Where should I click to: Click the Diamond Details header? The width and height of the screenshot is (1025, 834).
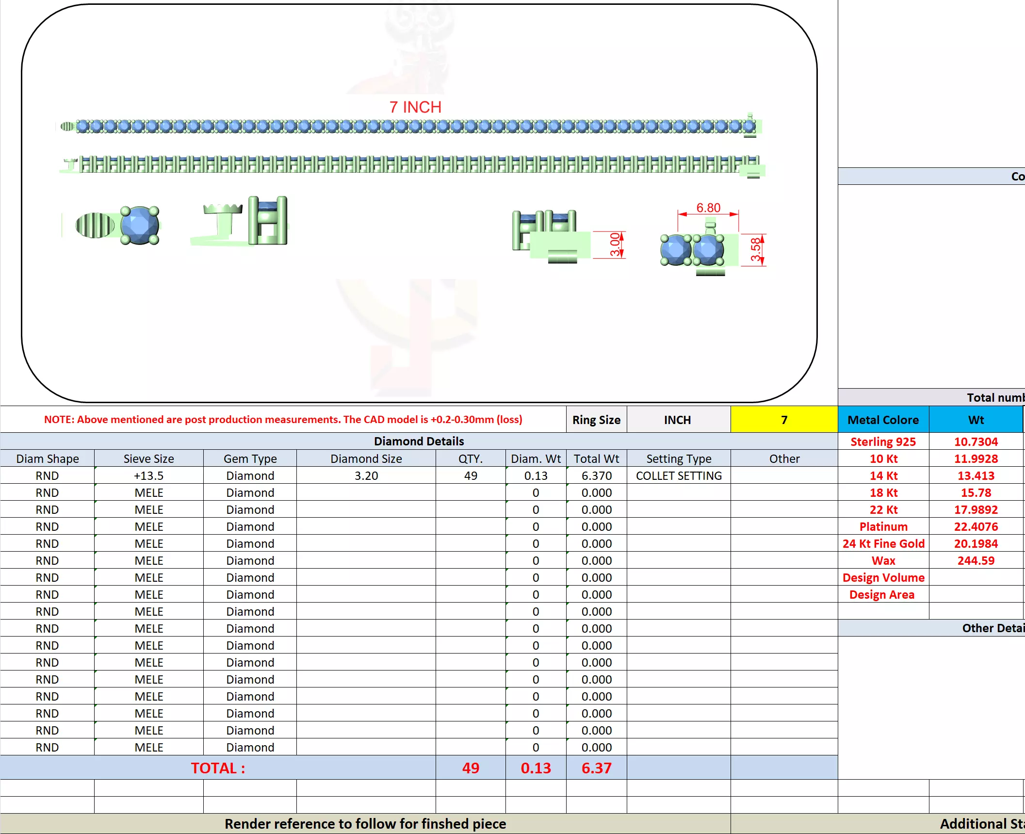(419, 441)
